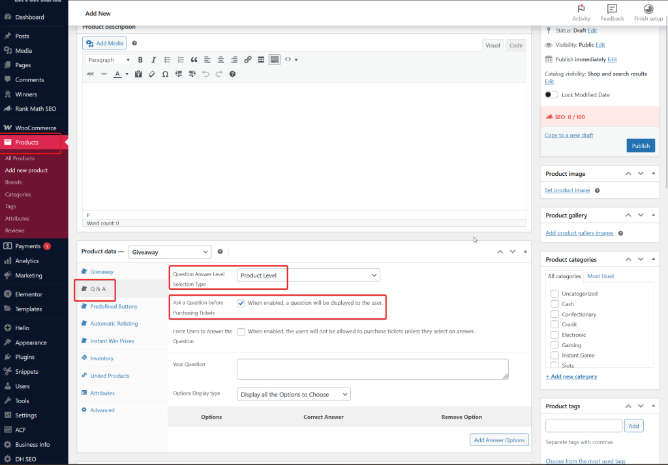The height and width of the screenshot is (465, 668).
Task: Click the insert link icon
Action: [248, 60]
